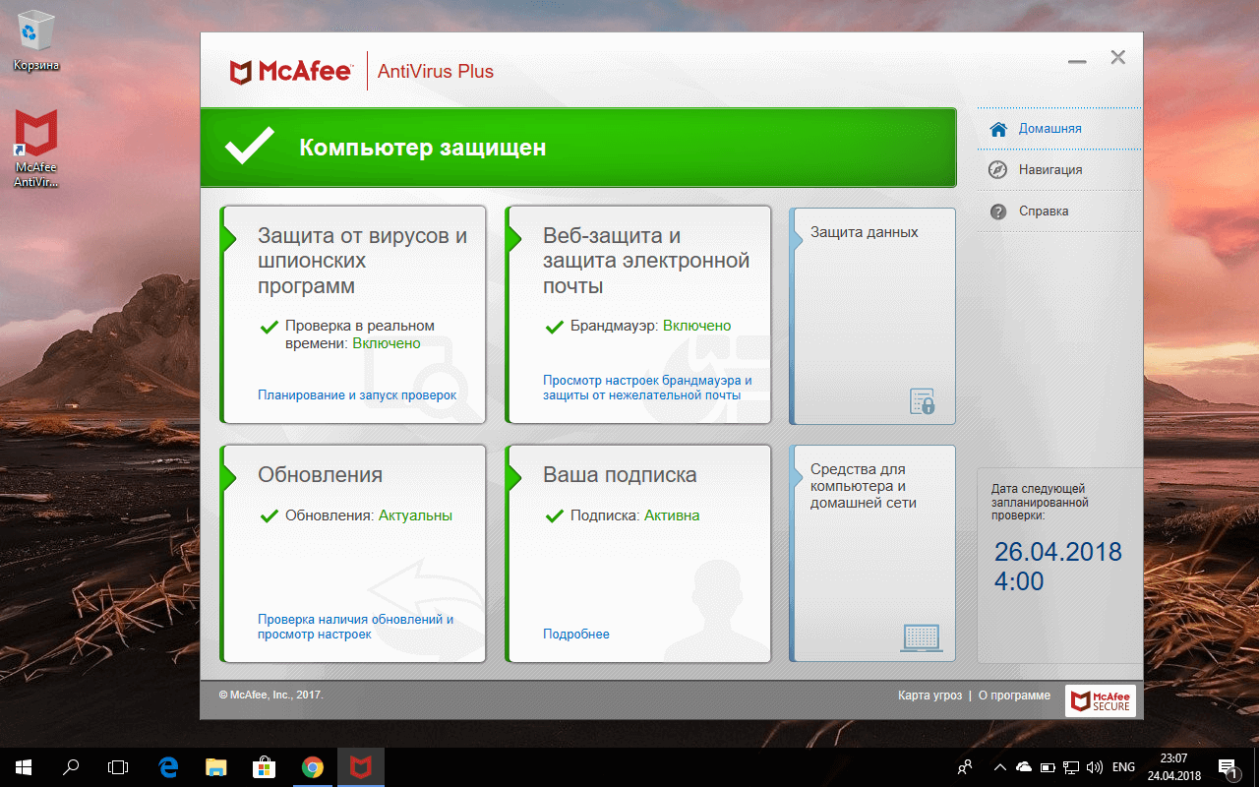Image resolution: width=1259 pixels, height=787 pixels.
Task: Click the Проверка в реальном времени: Включено status
Action: pos(347,334)
